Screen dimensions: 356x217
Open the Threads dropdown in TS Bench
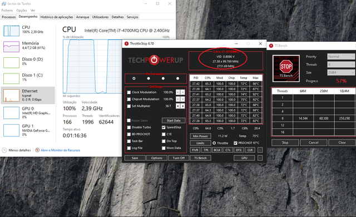(x=341, y=65)
